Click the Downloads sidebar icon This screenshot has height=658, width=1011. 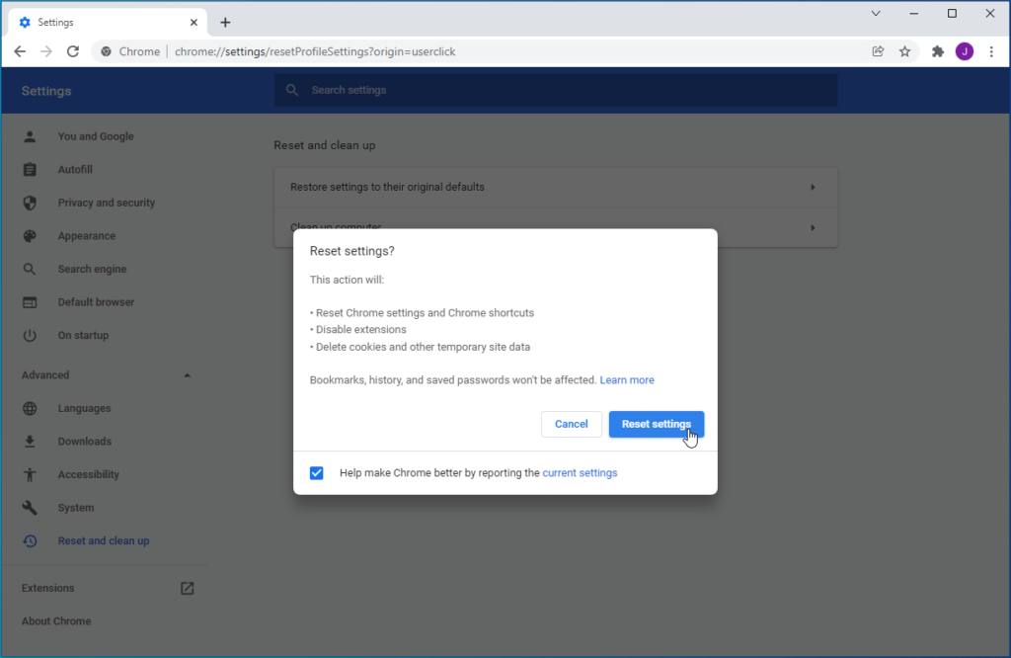click(30, 441)
